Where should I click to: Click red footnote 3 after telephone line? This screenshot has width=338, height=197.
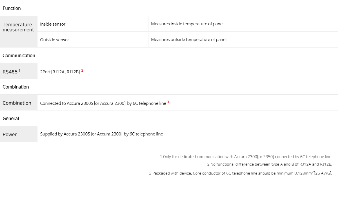pos(168,102)
